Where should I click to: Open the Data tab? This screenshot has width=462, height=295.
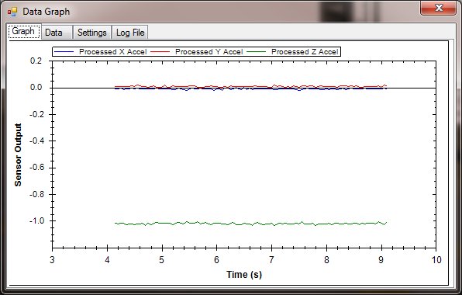click(57, 33)
